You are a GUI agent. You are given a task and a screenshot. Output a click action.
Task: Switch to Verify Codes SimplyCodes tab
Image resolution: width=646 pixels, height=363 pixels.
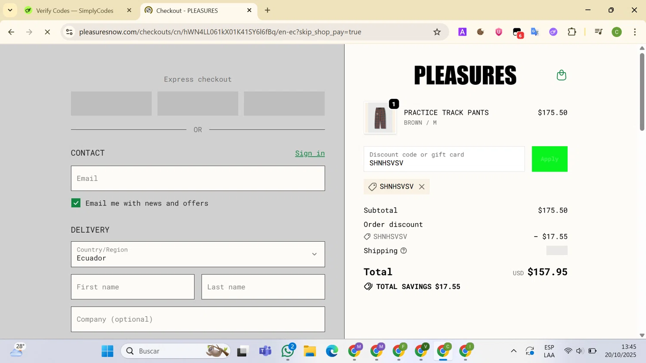pyautogui.click(x=75, y=10)
